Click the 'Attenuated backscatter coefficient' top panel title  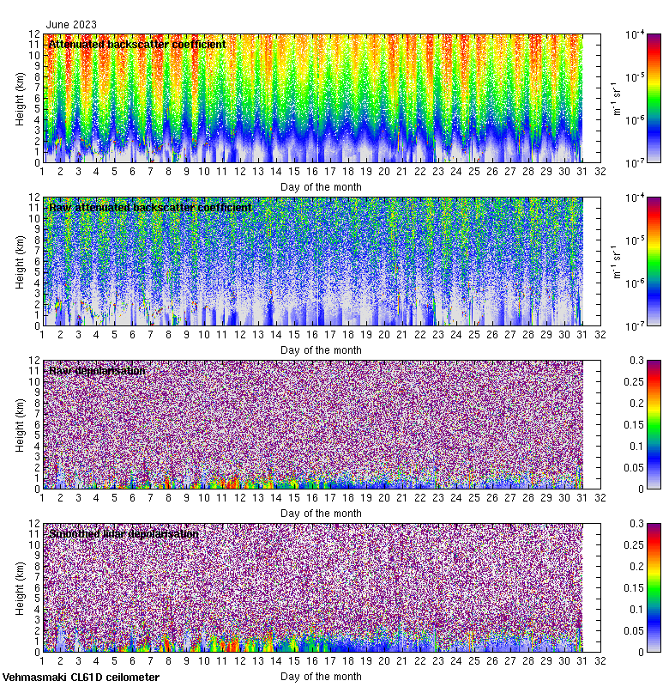(x=137, y=44)
